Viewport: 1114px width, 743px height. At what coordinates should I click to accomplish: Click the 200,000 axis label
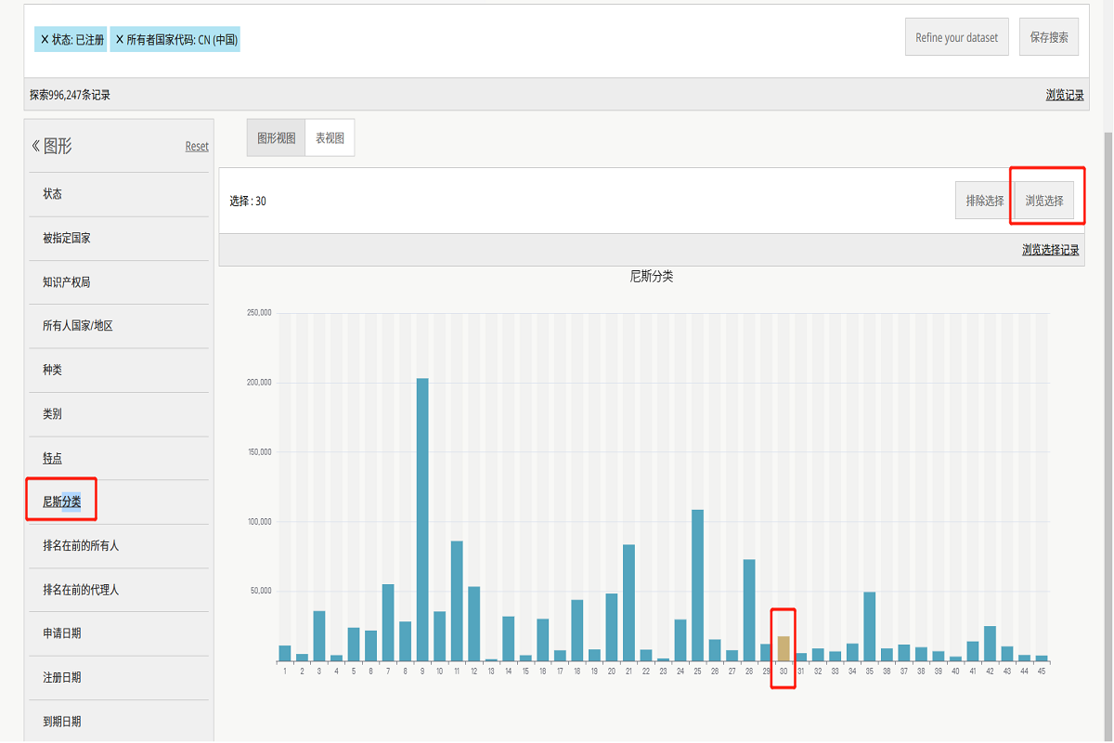(x=258, y=383)
